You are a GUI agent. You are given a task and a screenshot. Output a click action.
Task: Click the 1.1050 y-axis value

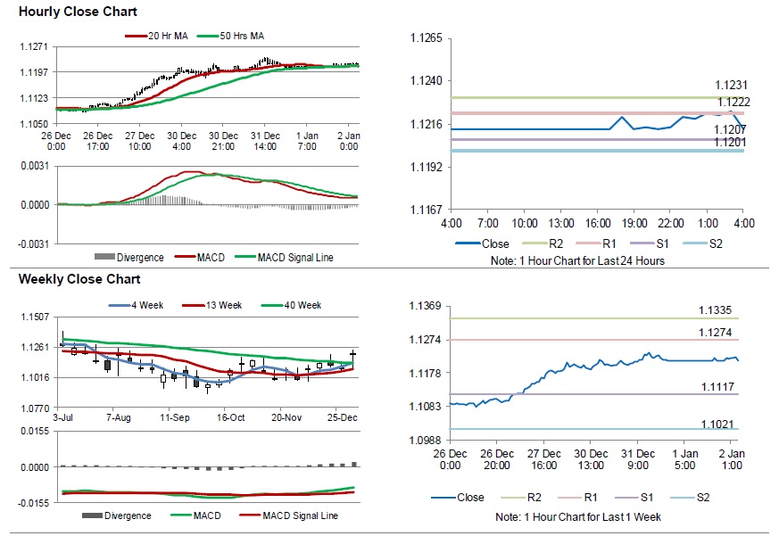(x=34, y=124)
